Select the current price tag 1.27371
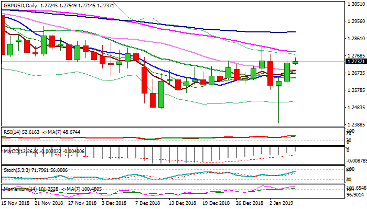This screenshot has width=367, height=209. click(357, 62)
